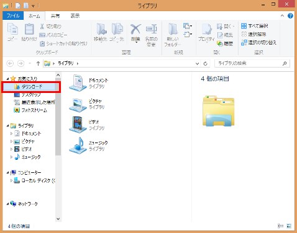Select コンピューター in navigation pane
Screen dimensions: 297x233
tap(25, 172)
